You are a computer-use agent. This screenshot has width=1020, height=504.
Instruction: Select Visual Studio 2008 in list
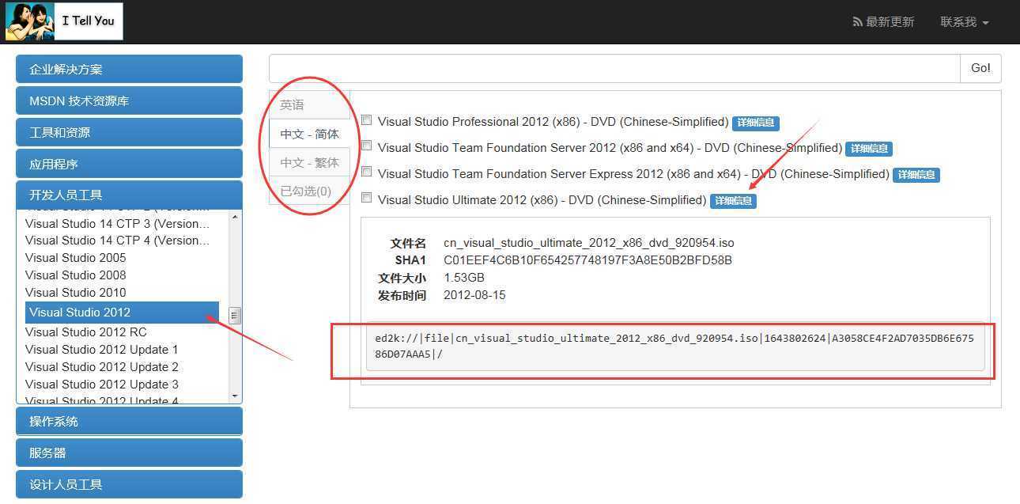coord(76,275)
